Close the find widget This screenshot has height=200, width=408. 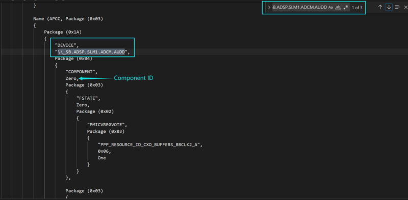[x=405, y=7]
